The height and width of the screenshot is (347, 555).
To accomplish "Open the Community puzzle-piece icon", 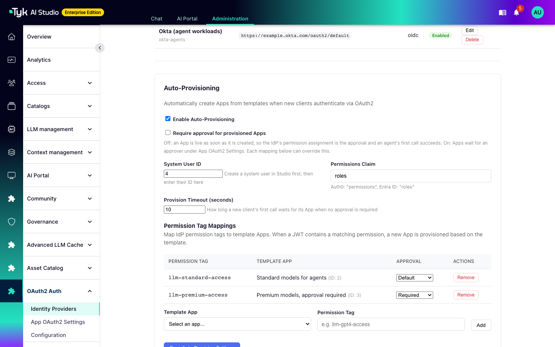I will coord(12,199).
